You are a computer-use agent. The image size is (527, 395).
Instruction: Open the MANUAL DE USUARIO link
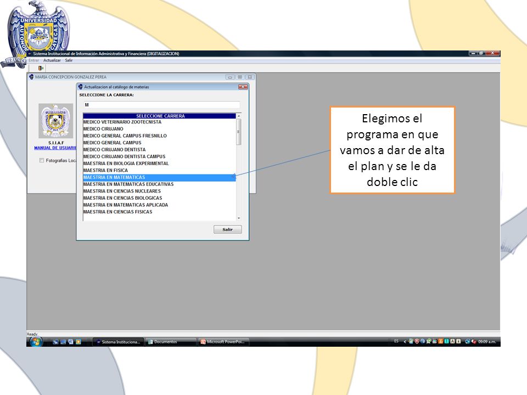click(x=55, y=148)
